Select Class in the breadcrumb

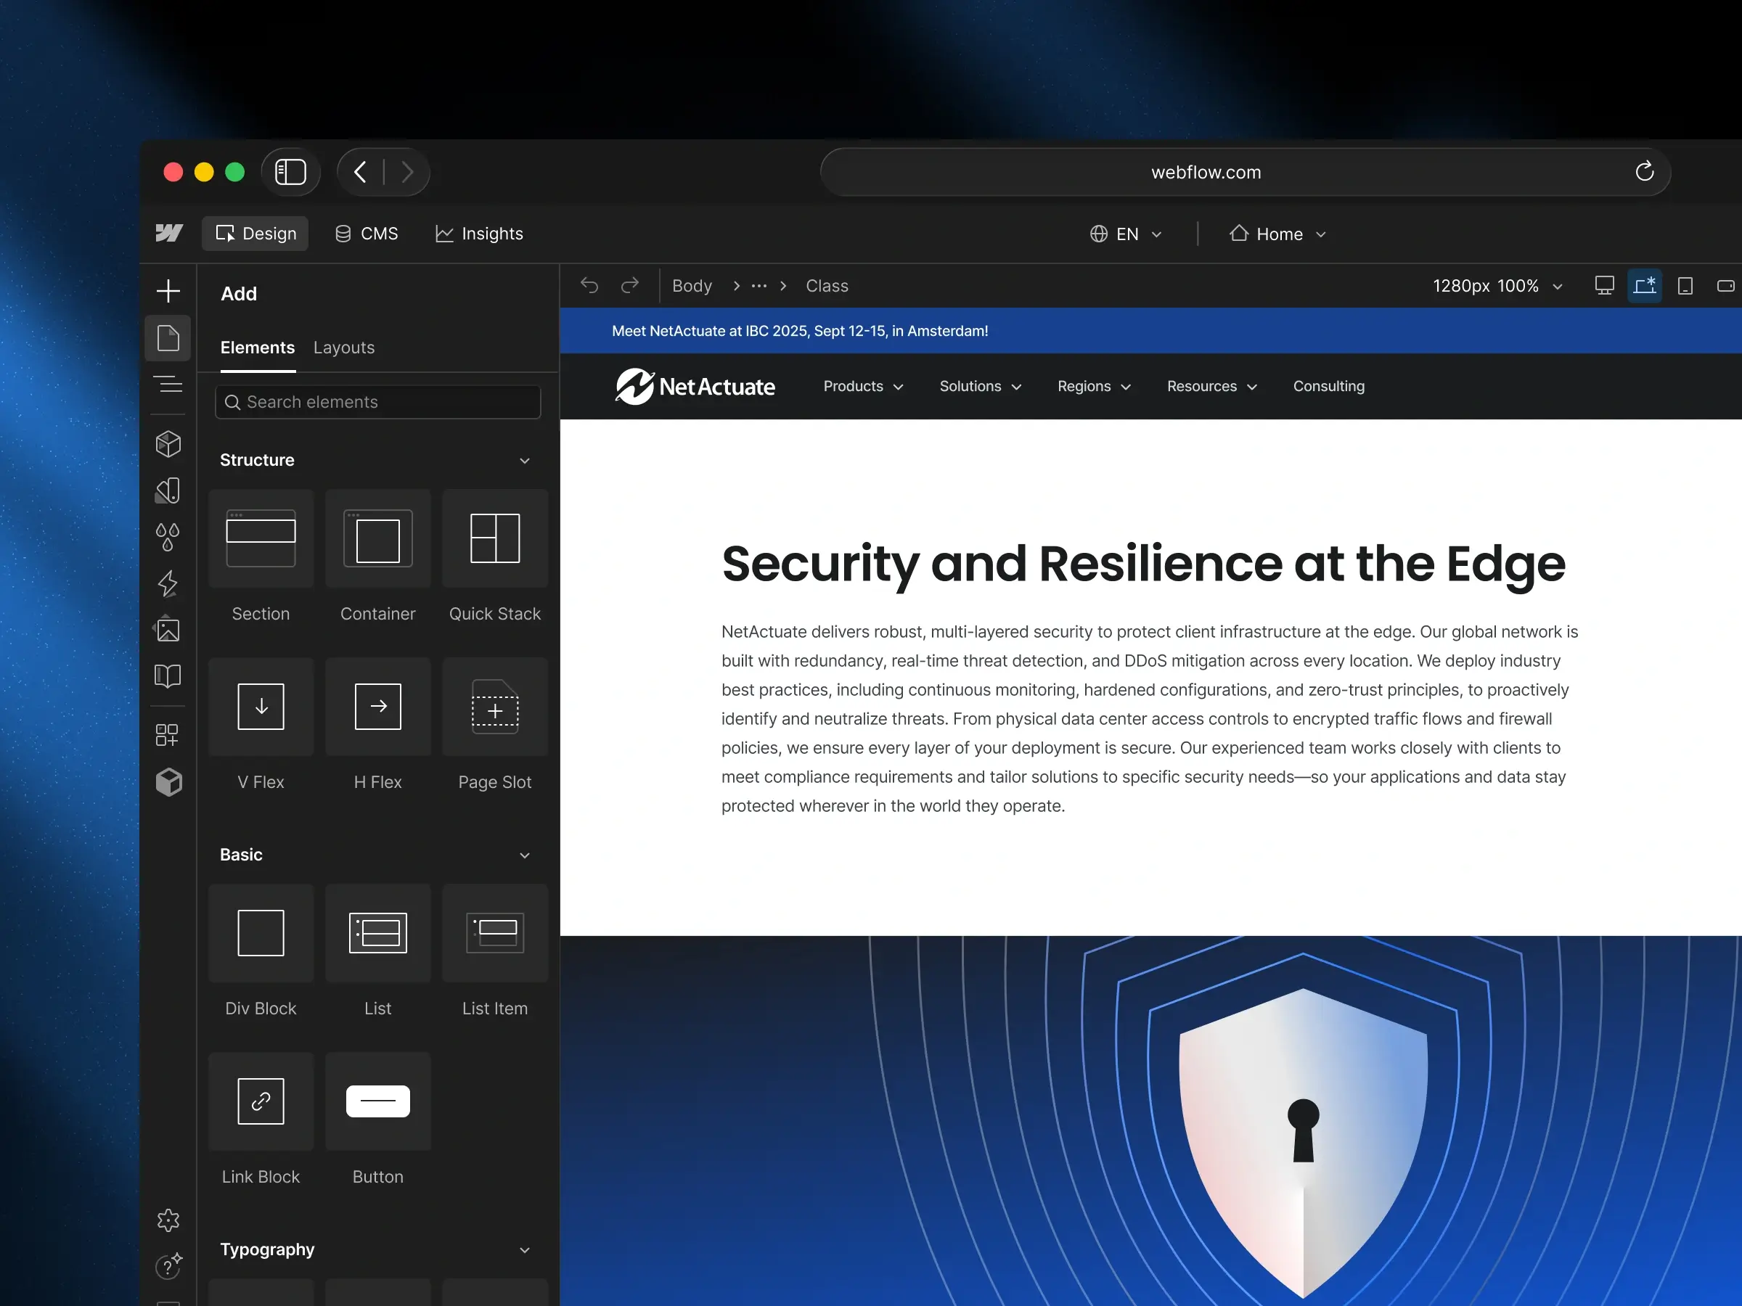click(x=827, y=286)
